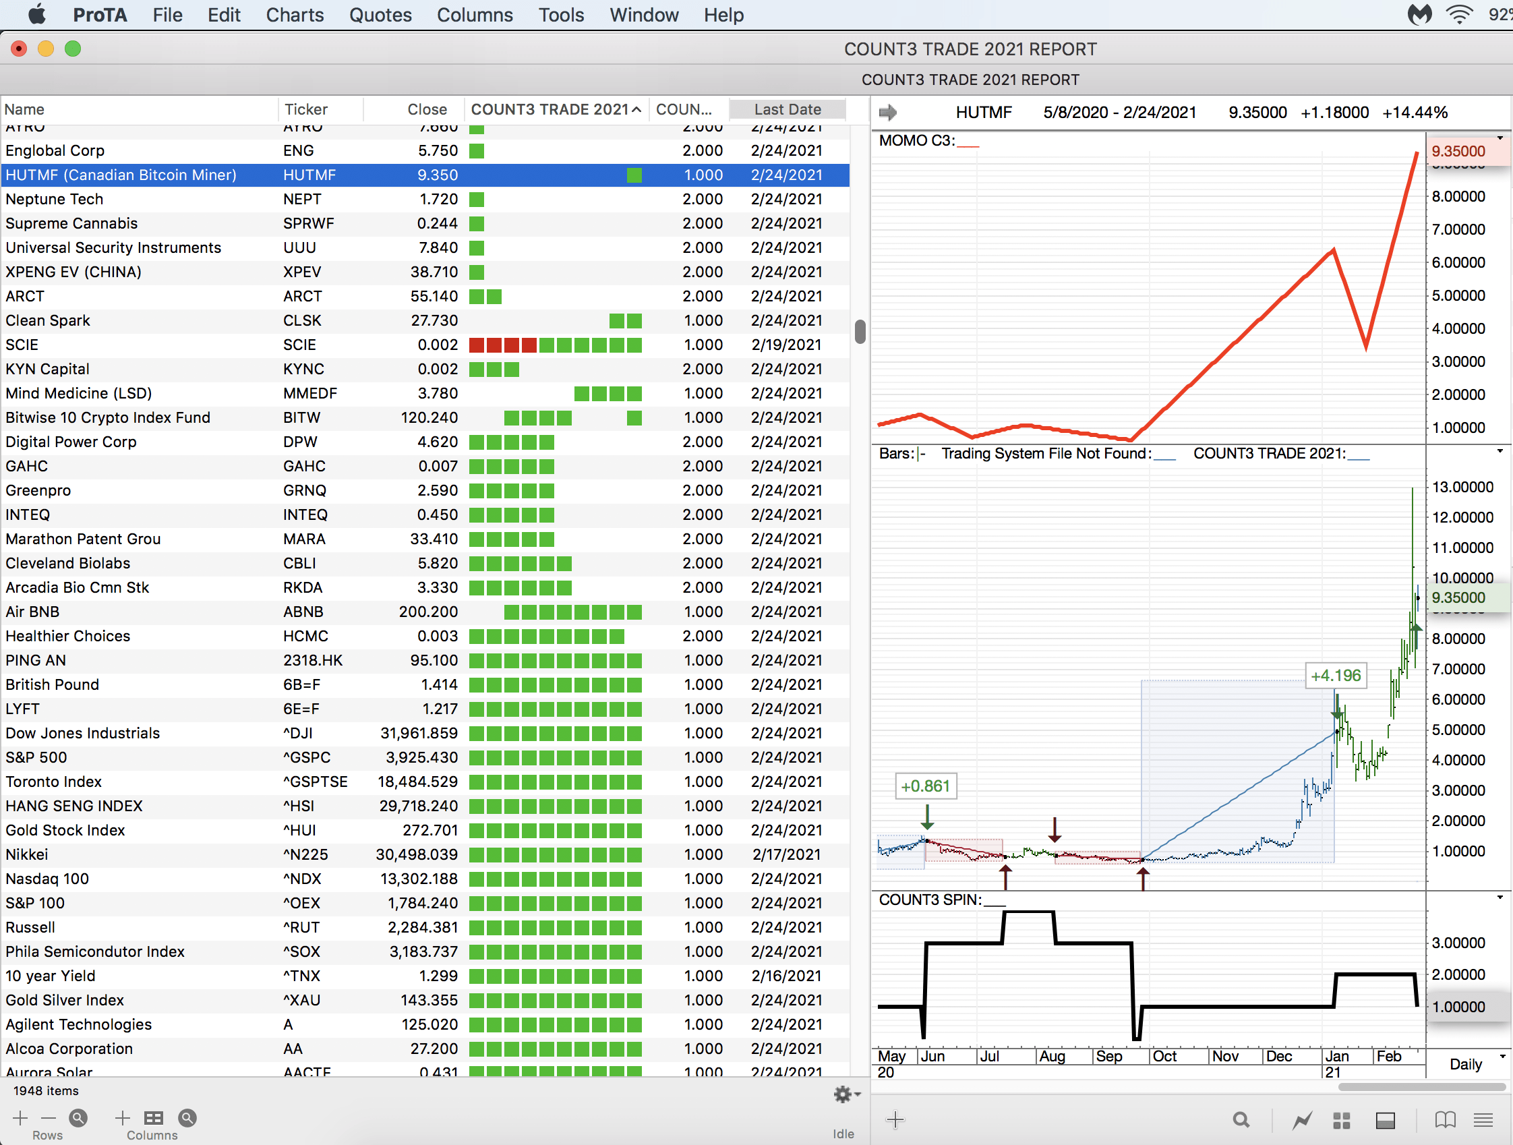The image size is (1513, 1145).
Task: Open the four-square grid view icon
Action: pos(1342,1119)
